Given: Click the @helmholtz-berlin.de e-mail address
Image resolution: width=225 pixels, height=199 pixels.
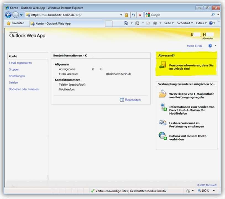Looking at the screenshot, I should [x=119, y=74].
